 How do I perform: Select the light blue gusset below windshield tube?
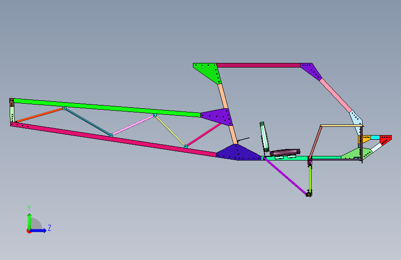click(357, 121)
